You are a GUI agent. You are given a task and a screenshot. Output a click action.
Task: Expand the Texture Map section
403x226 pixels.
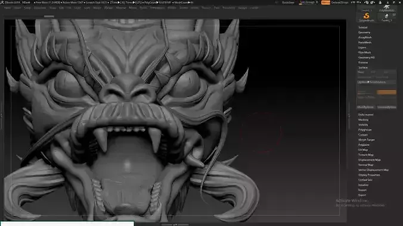(x=365, y=155)
